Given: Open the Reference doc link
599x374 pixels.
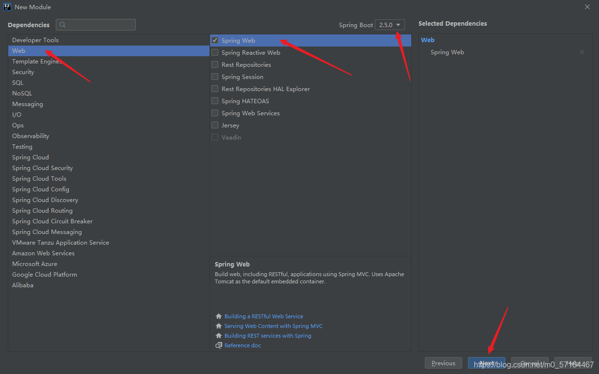Looking at the screenshot, I should point(243,345).
